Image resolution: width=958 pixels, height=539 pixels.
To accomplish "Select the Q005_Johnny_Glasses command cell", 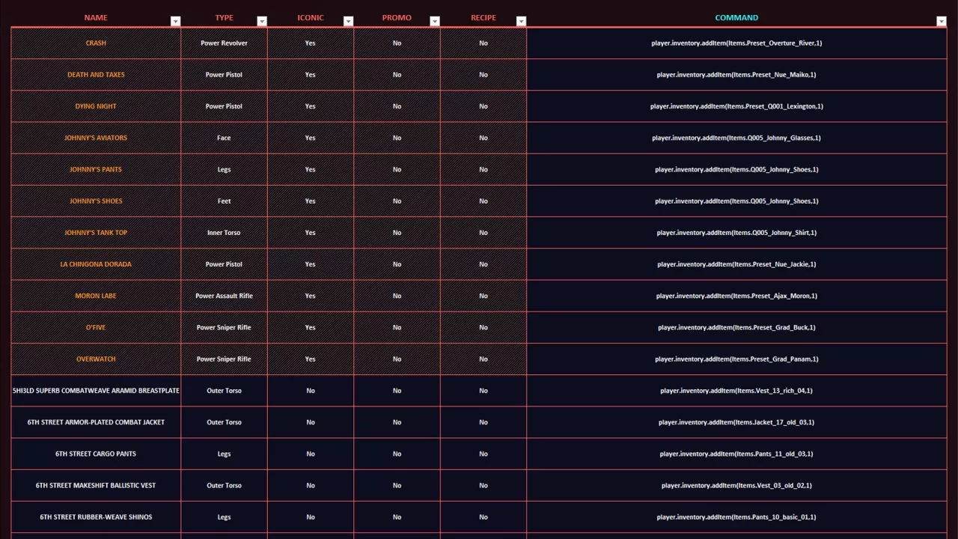I will [736, 138].
